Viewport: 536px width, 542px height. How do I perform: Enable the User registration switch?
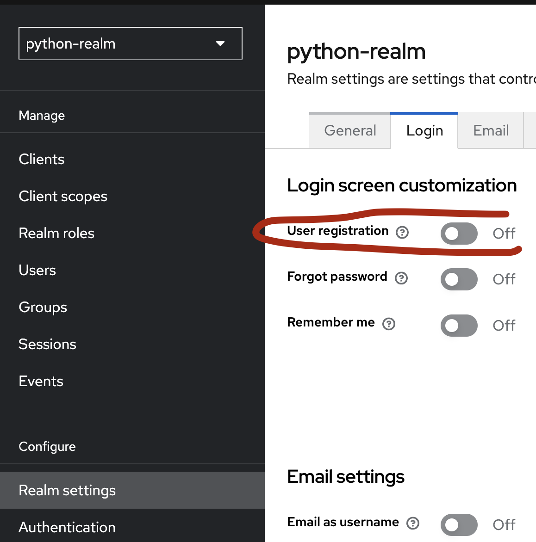[459, 234]
